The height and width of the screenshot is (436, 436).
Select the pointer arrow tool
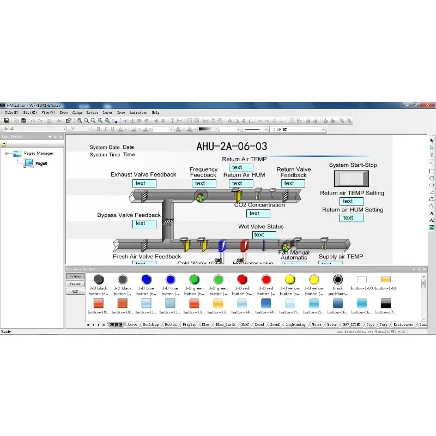pyautogui.click(x=432, y=141)
